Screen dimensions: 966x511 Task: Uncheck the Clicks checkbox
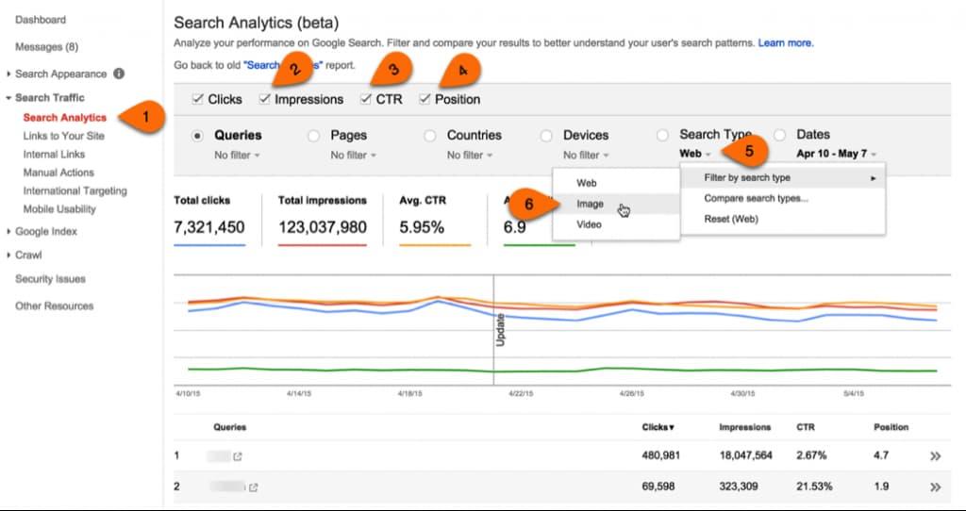(x=198, y=98)
